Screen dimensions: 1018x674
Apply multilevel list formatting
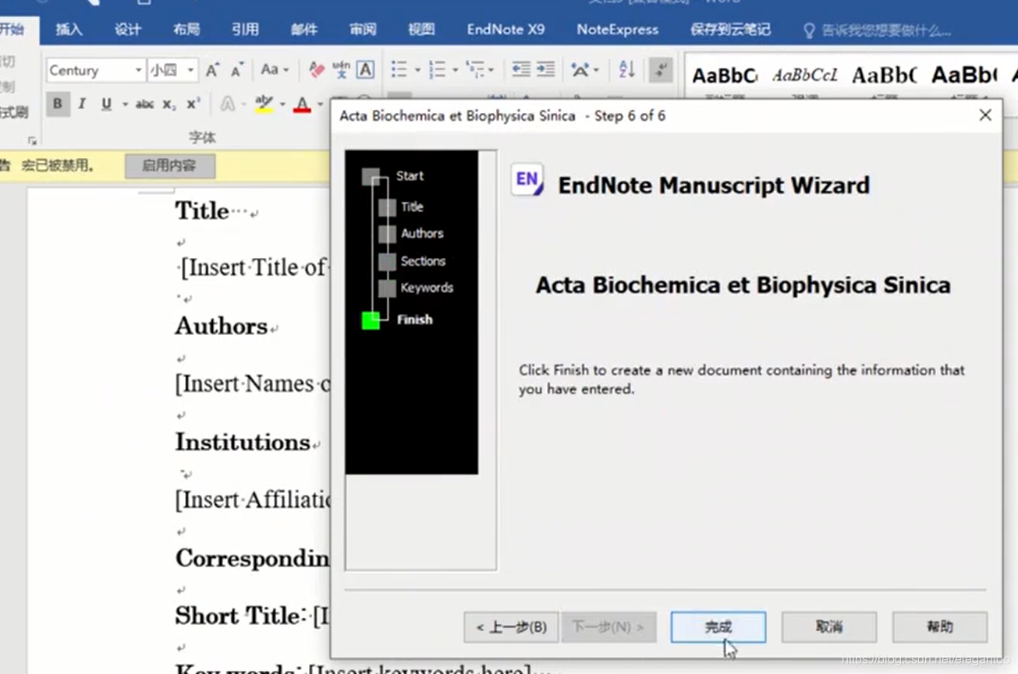475,70
